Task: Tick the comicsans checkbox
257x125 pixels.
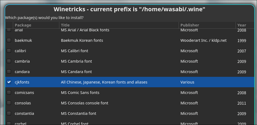Action: pyautogui.click(x=9, y=93)
